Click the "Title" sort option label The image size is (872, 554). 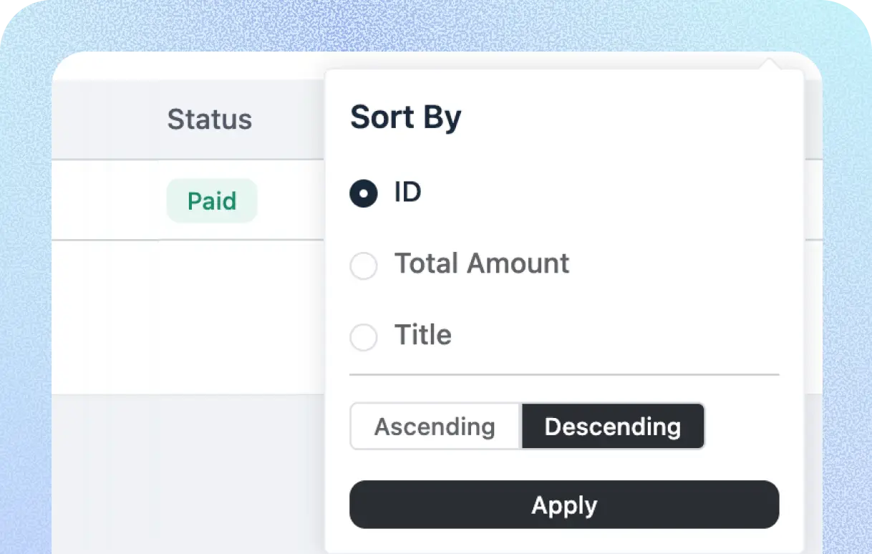(423, 335)
